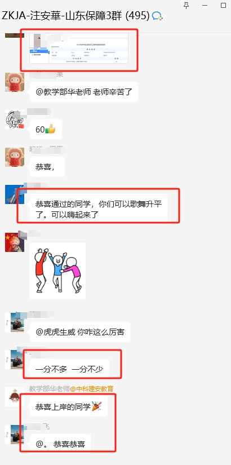Click the @虎虎生威 mention message

80,332
